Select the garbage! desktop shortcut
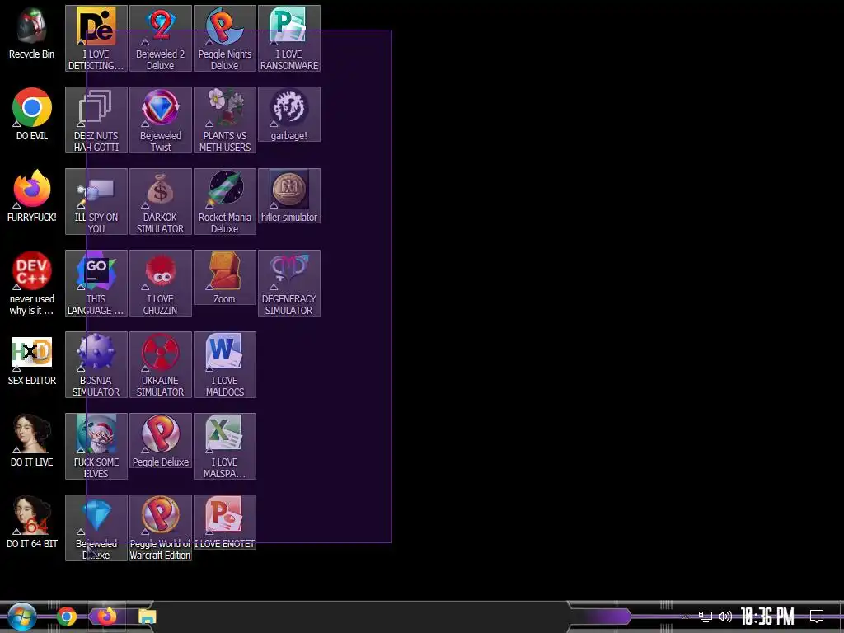This screenshot has width=844, height=633. coord(289,114)
